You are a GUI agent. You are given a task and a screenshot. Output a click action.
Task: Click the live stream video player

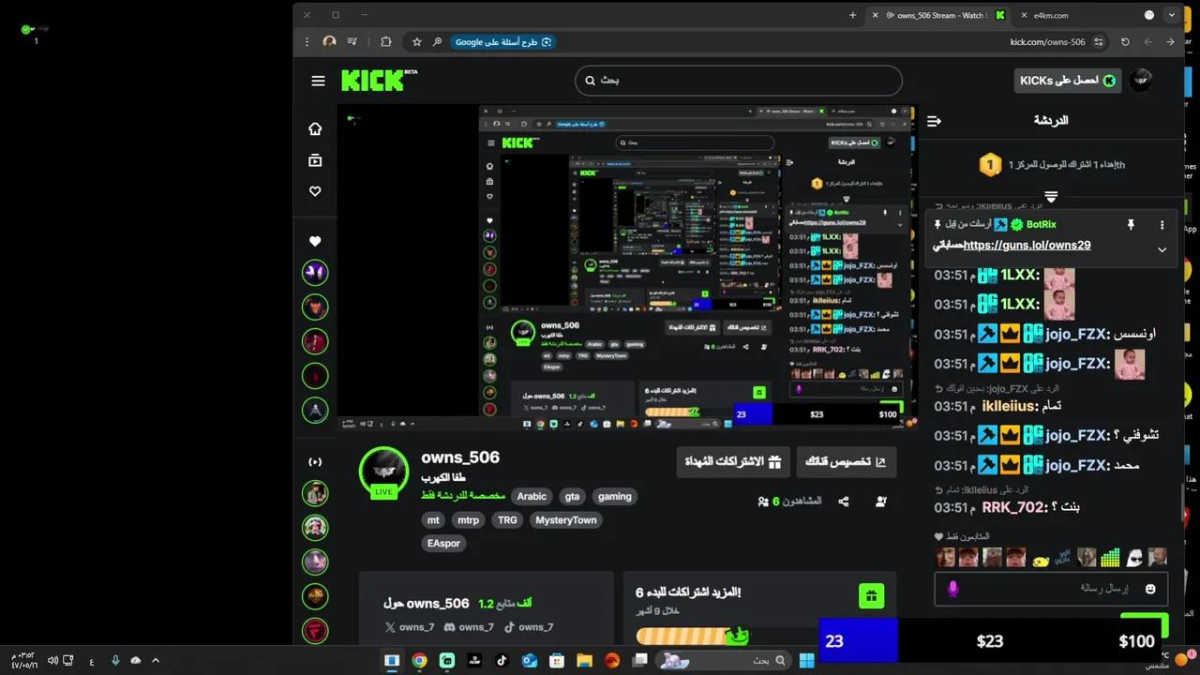pos(627,267)
